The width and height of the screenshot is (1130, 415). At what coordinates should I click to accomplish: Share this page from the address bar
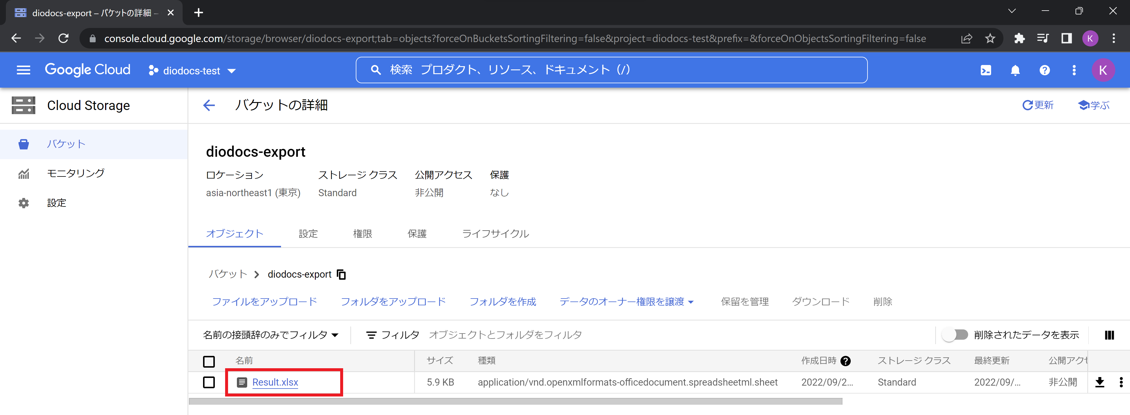966,39
